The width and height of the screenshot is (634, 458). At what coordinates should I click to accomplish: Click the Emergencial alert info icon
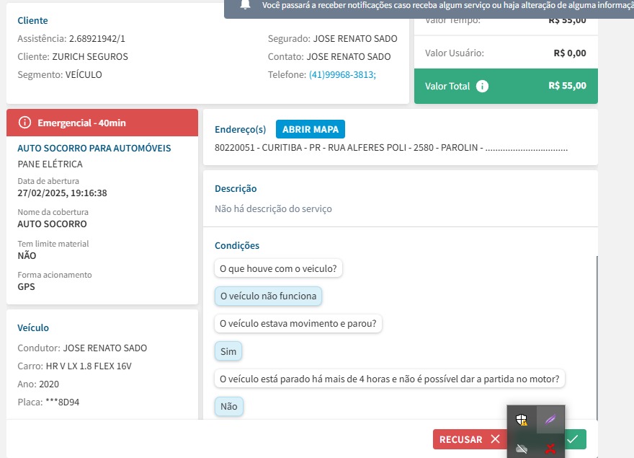(x=24, y=123)
